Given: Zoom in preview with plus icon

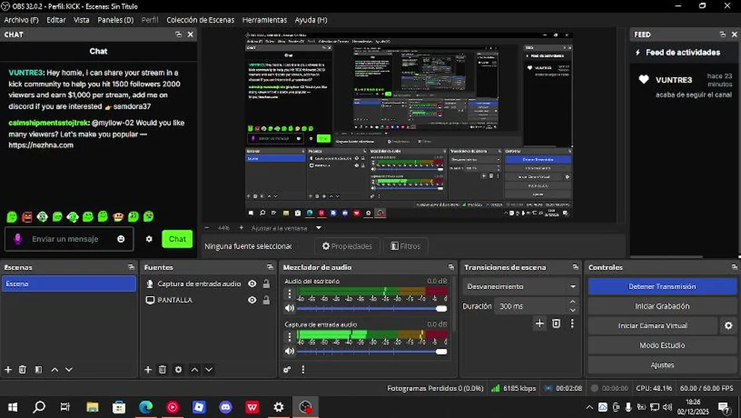Looking at the screenshot, I should pyautogui.click(x=241, y=228).
